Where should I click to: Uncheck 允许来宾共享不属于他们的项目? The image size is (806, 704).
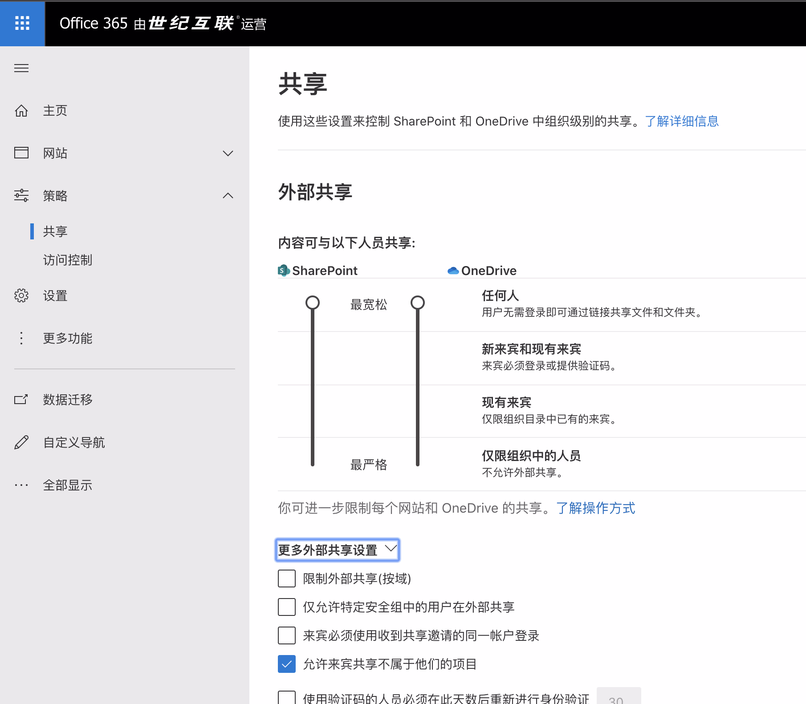coord(287,664)
